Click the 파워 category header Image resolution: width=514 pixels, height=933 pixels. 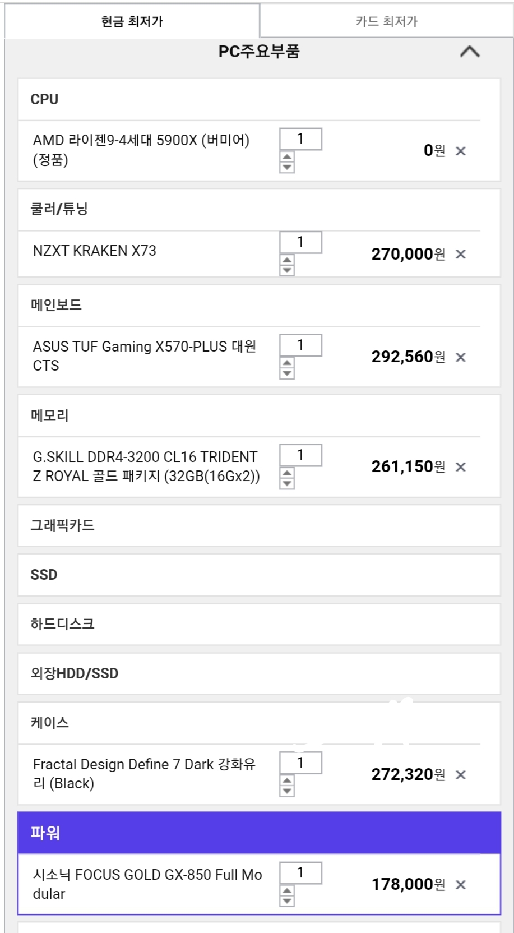click(259, 833)
